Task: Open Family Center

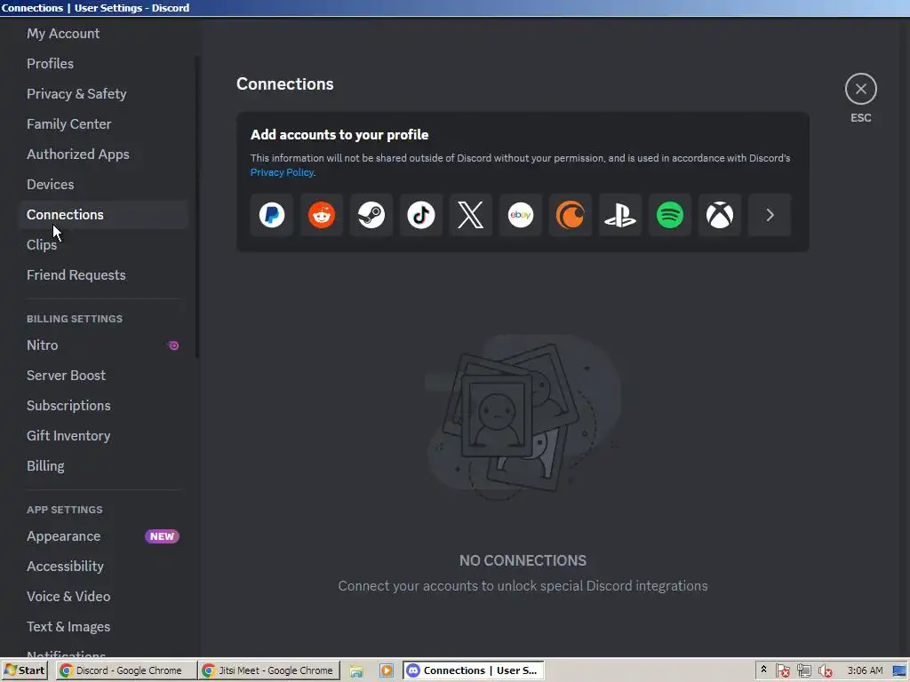Action: pos(103,124)
